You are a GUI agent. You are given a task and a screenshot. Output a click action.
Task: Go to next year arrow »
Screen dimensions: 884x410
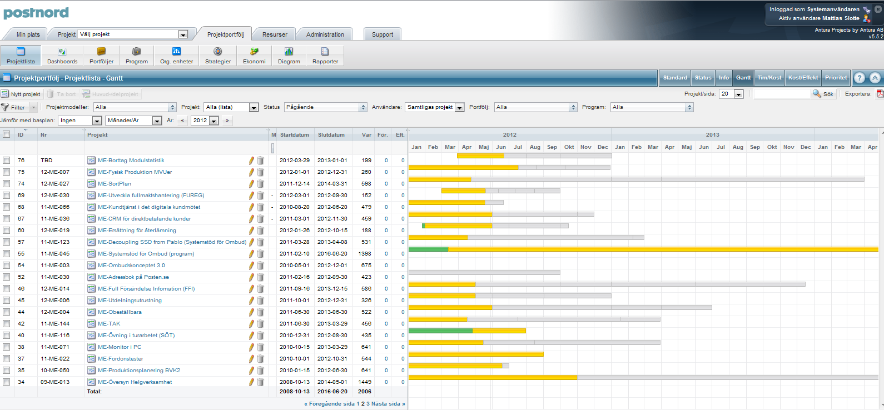[x=227, y=121]
